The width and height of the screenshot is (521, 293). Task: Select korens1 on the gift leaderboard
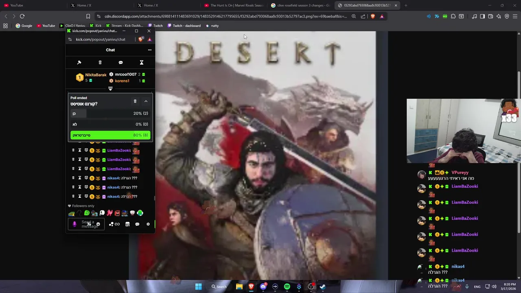tap(122, 81)
